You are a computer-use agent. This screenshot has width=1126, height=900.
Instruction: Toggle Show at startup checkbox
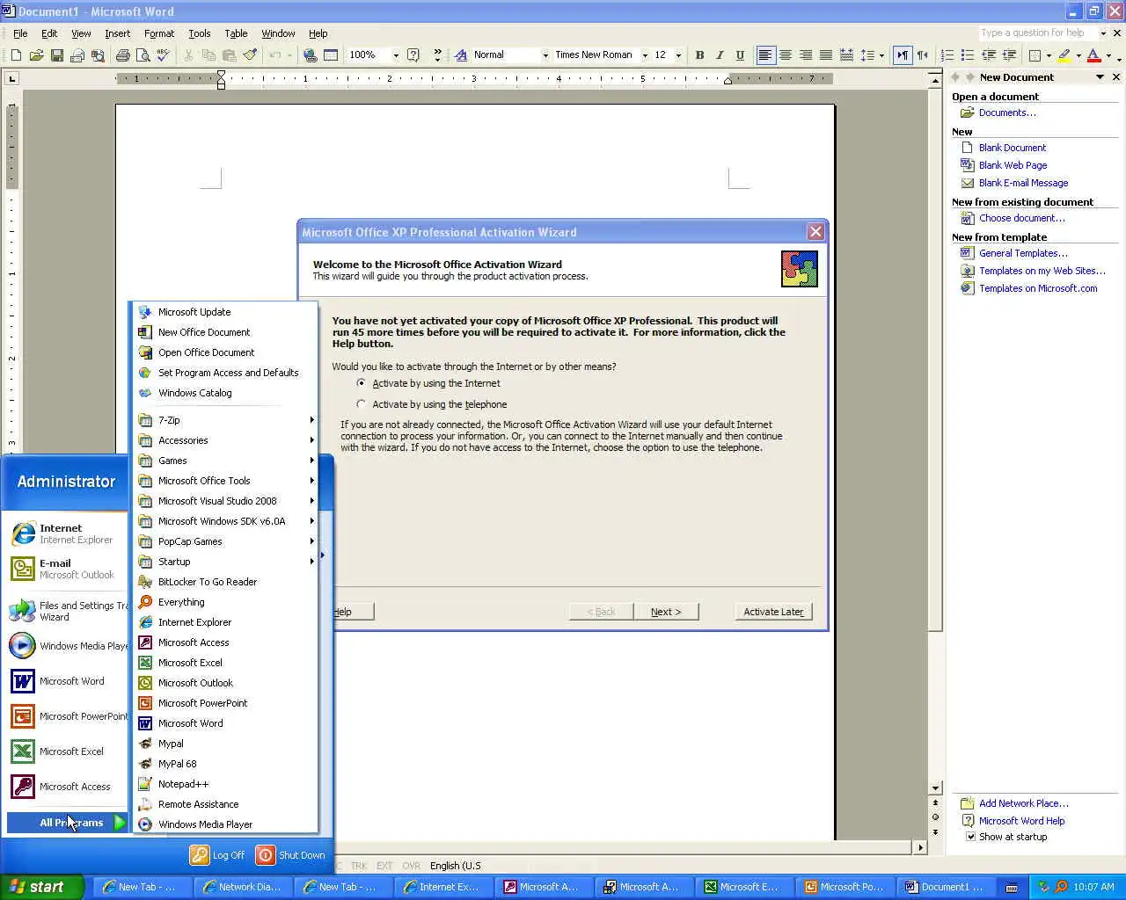[970, 837]
